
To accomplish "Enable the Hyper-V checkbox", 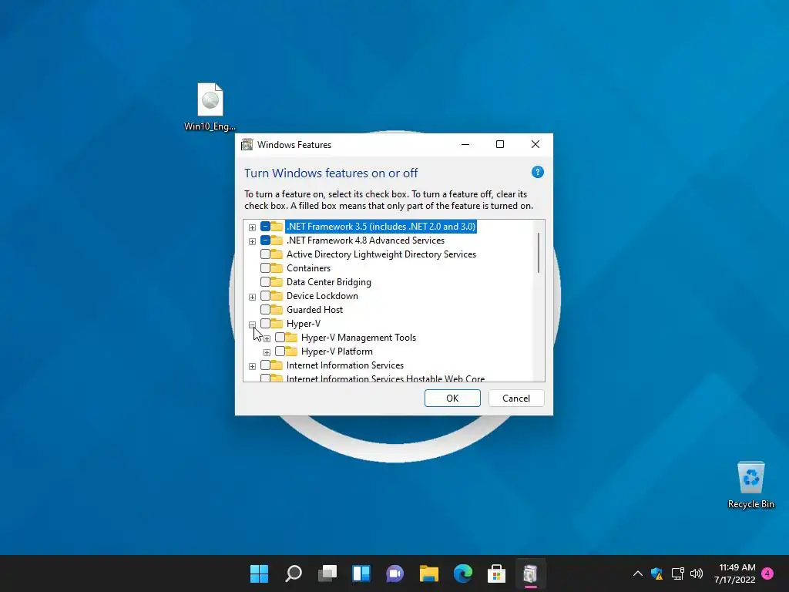I will [x=265, y=323].
